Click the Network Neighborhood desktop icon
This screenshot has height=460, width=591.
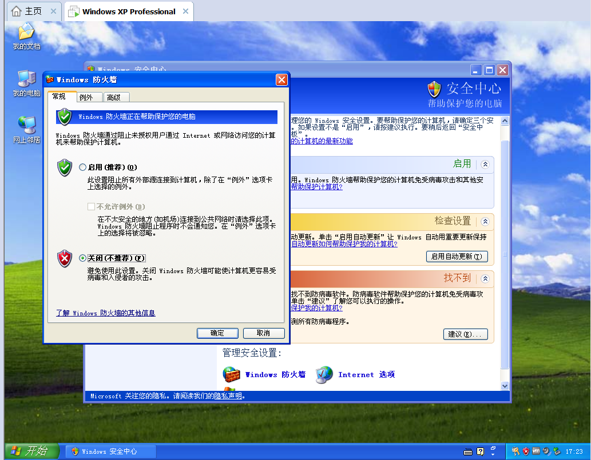pos(26,130)
